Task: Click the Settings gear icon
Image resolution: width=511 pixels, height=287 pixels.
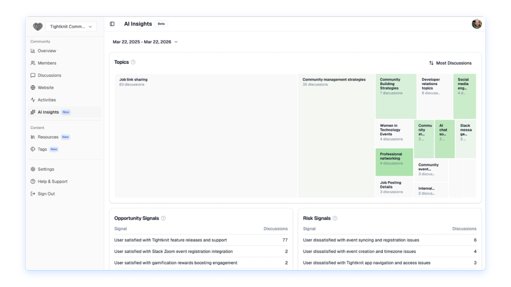Action: click(x=33, y=169)
